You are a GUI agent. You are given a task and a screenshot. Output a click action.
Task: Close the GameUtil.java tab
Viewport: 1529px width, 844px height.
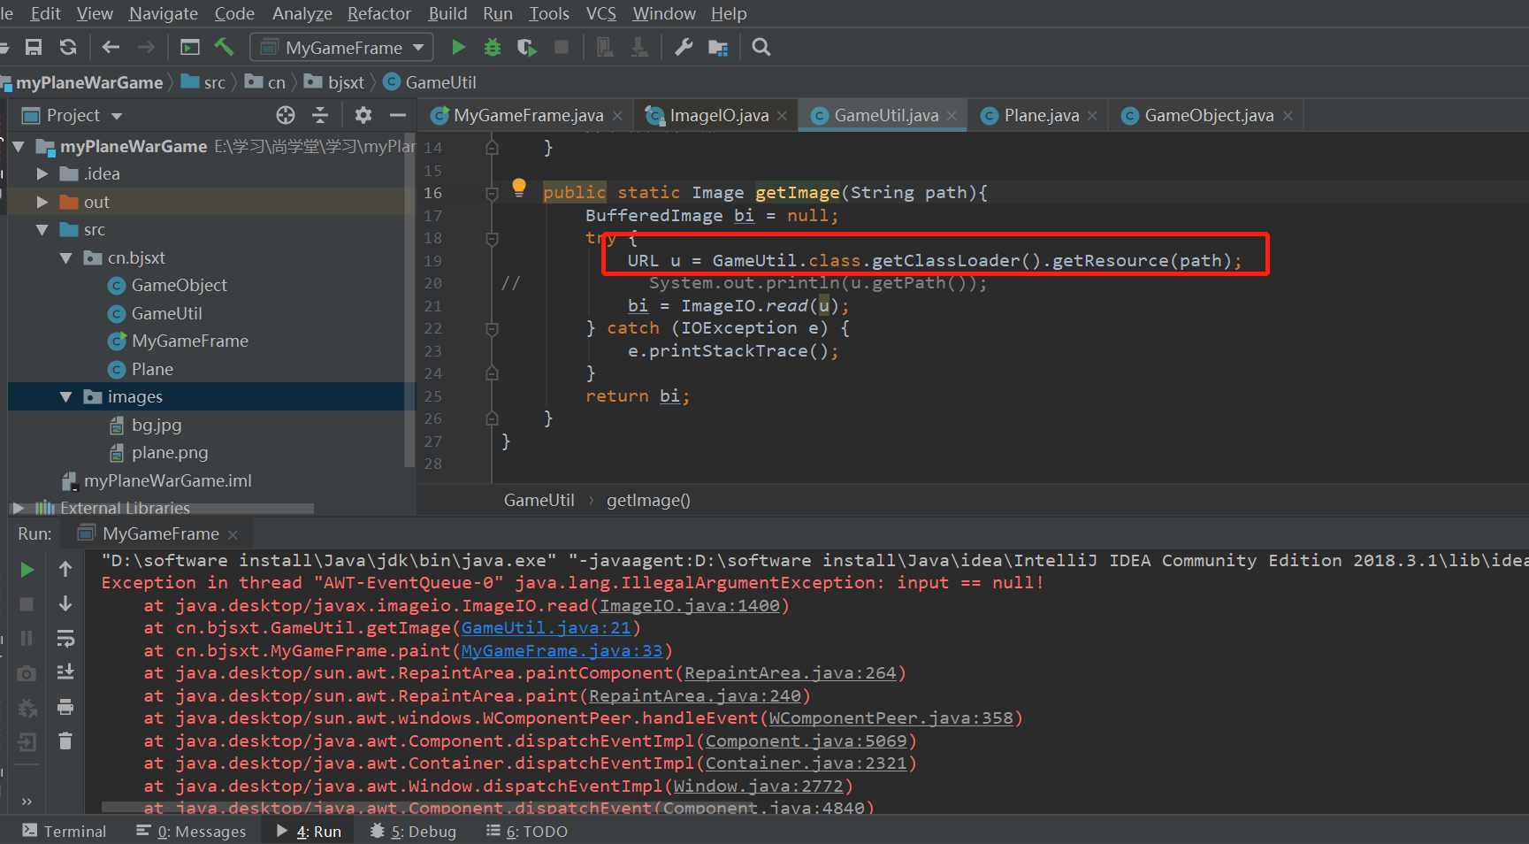point(952,116)
